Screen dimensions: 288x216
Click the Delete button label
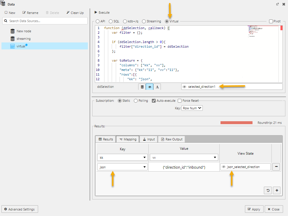point(54,13)
